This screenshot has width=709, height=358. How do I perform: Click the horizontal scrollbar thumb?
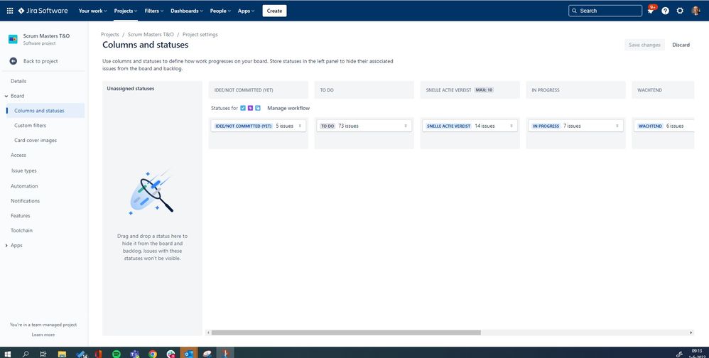[346, 332]
